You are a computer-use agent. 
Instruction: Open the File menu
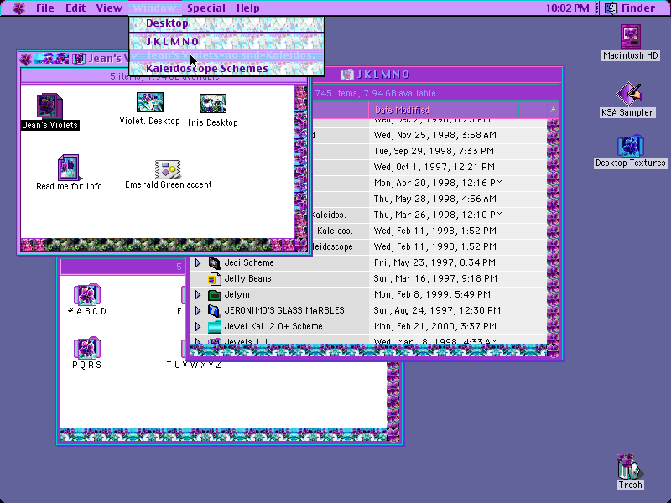click(x=45, y=8)
